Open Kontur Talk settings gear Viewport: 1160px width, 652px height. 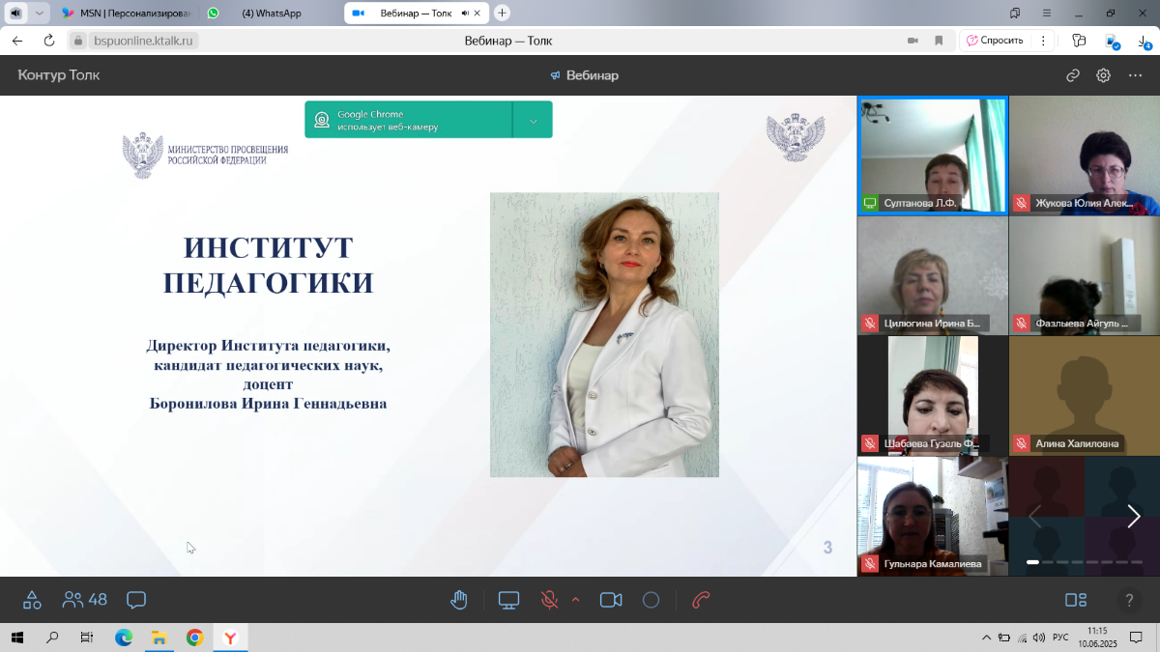(1103, 75)
